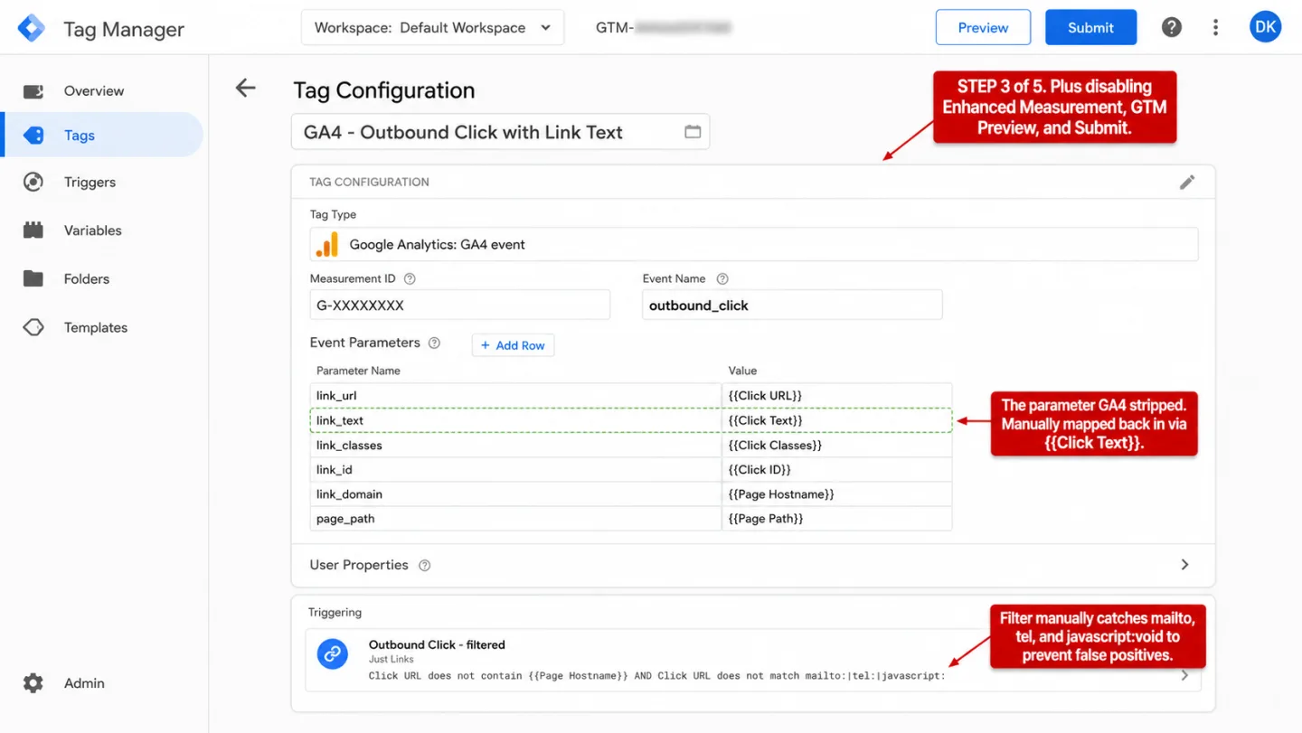
Task: Click the folder icon beside tag name
Action: 693,132
